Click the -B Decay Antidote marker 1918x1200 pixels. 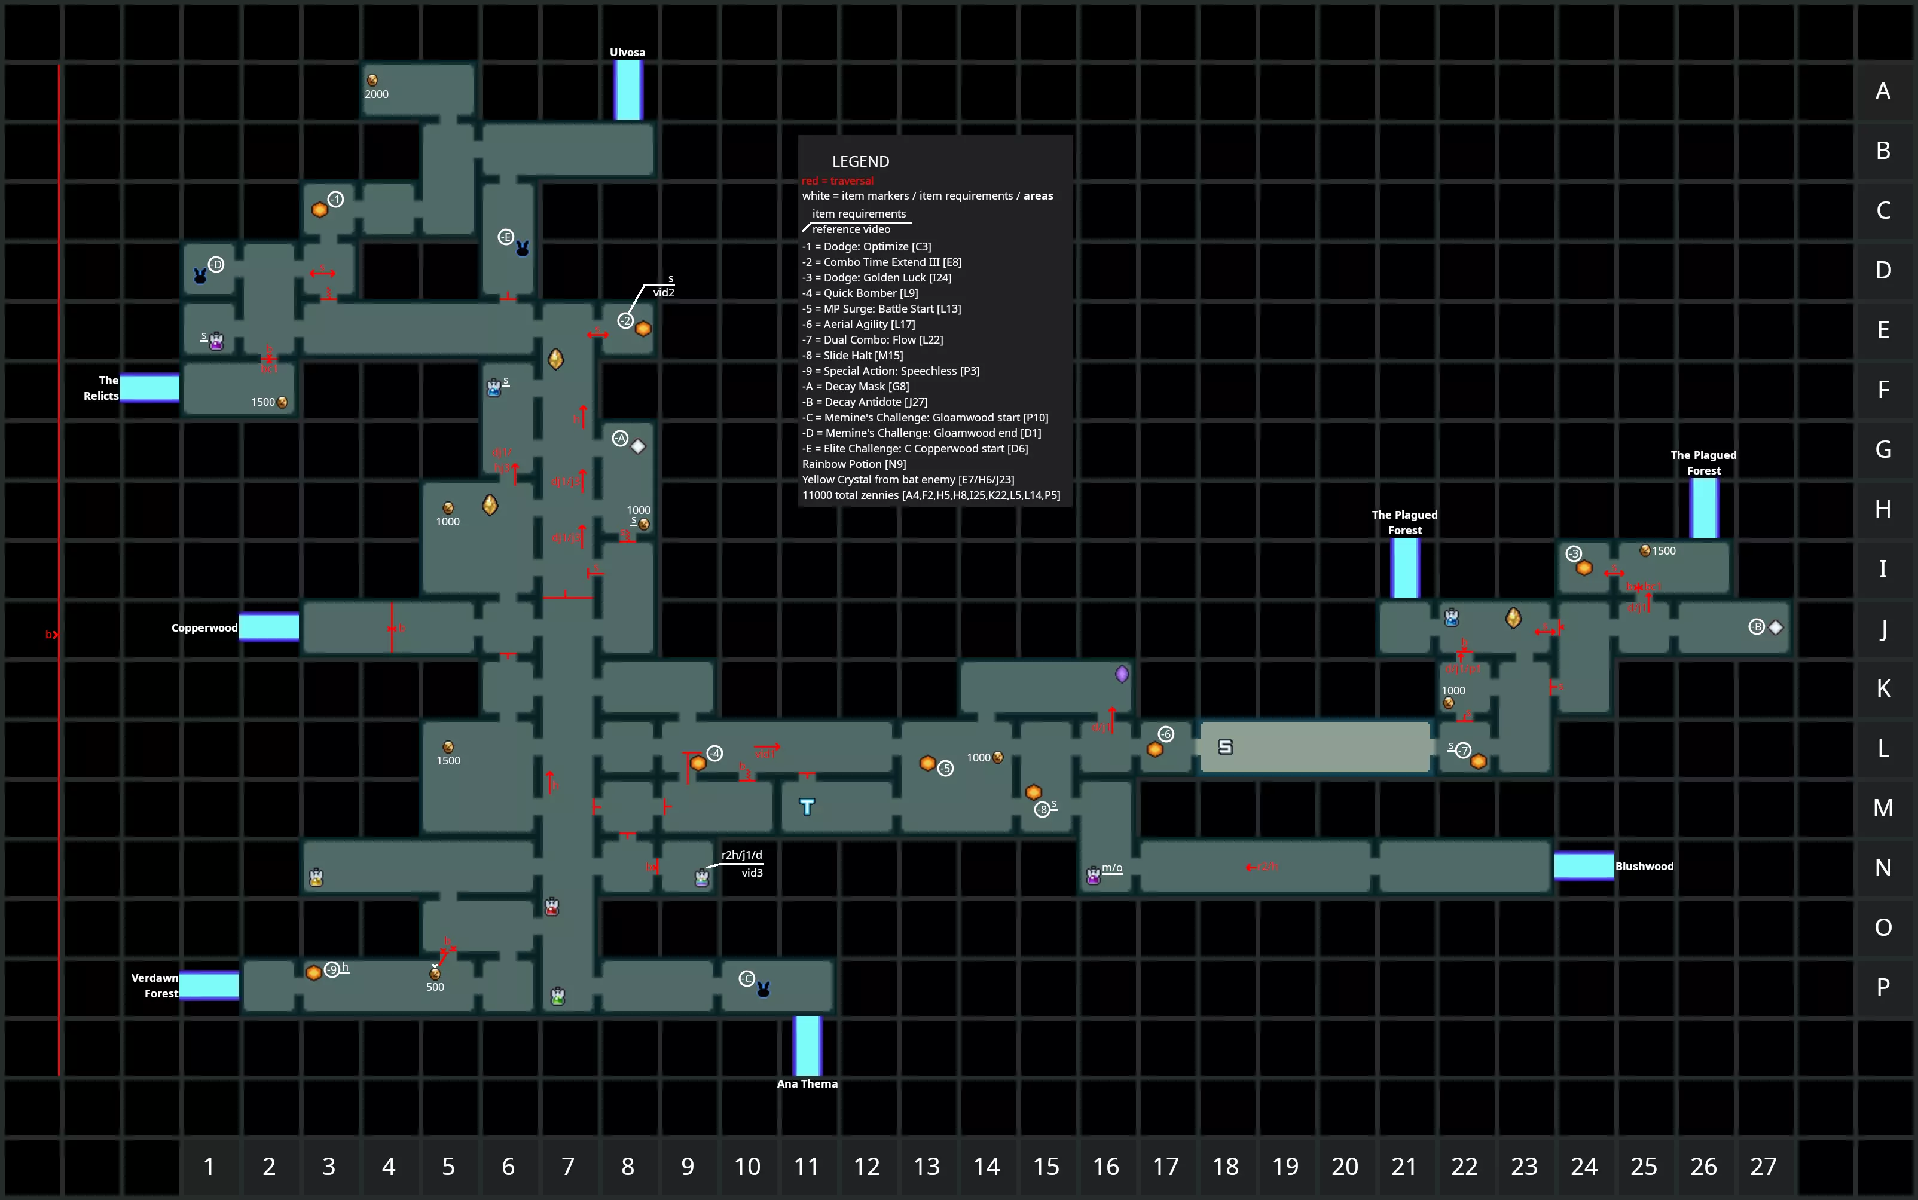(1756, 627)
